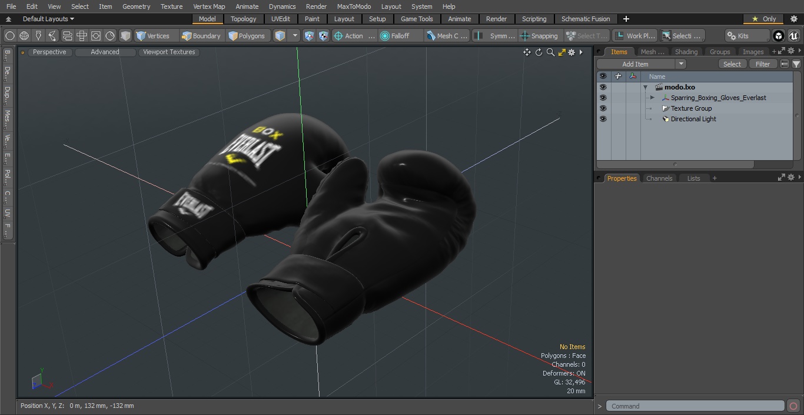Screen dimensions: 804x415
Task: Click the viewport maximize arrows icon
Action: (x=562, y=52)
